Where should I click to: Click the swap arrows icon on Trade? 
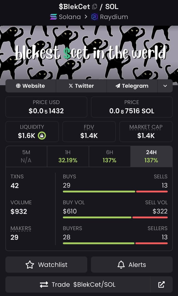tap(44, 285)
